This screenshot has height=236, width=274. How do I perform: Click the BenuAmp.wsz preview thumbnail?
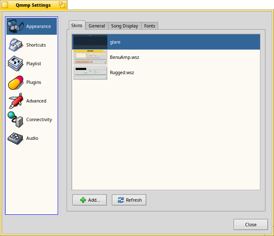pyautogui.click(x=90, y=57)
